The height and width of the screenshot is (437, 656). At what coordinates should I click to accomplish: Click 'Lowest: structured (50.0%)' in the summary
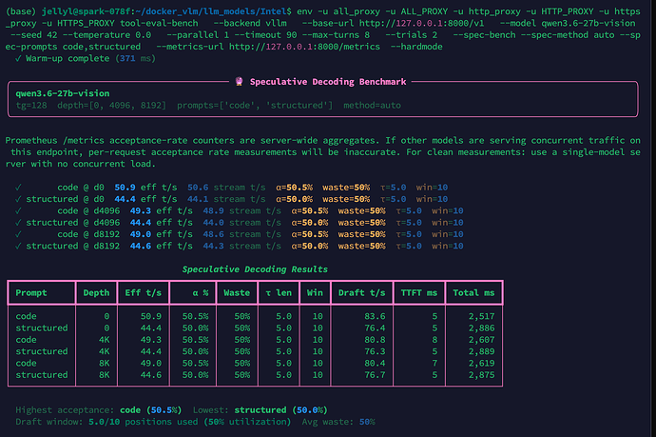click(260, 410)
